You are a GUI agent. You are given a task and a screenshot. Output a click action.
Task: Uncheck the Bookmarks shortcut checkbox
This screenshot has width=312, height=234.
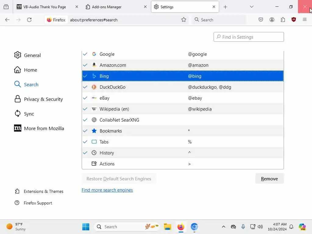[x=85, y=131]
